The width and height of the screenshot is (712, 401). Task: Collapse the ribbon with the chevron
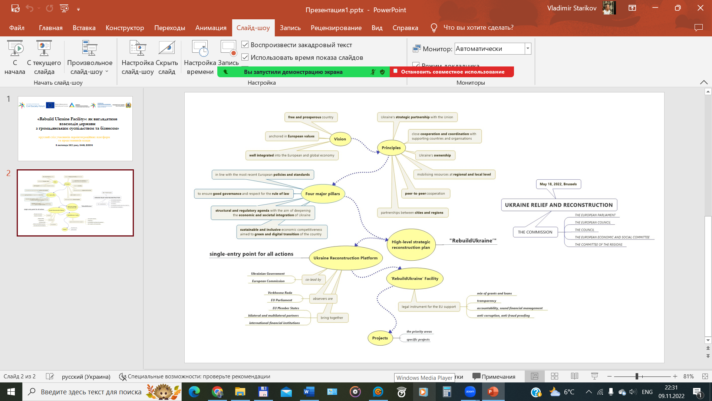703,82
